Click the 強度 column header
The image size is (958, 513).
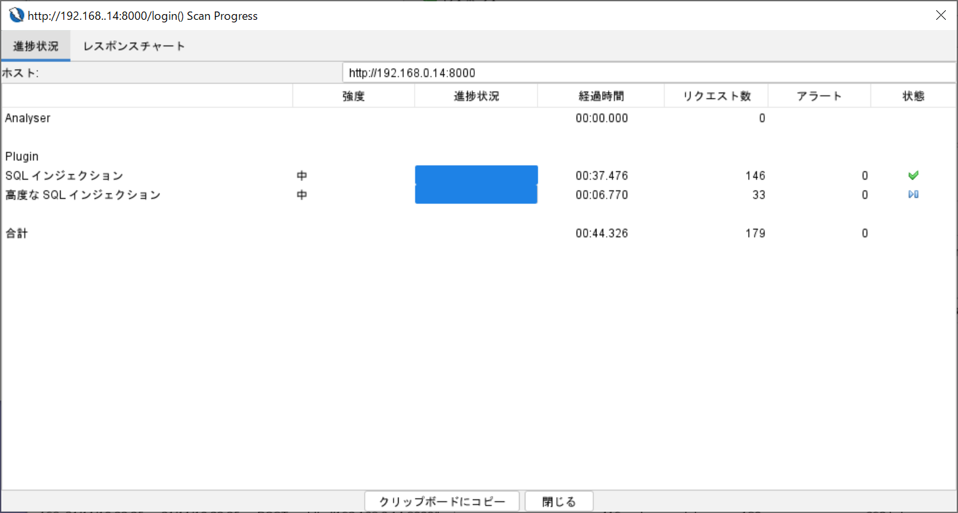click(353, 97)
